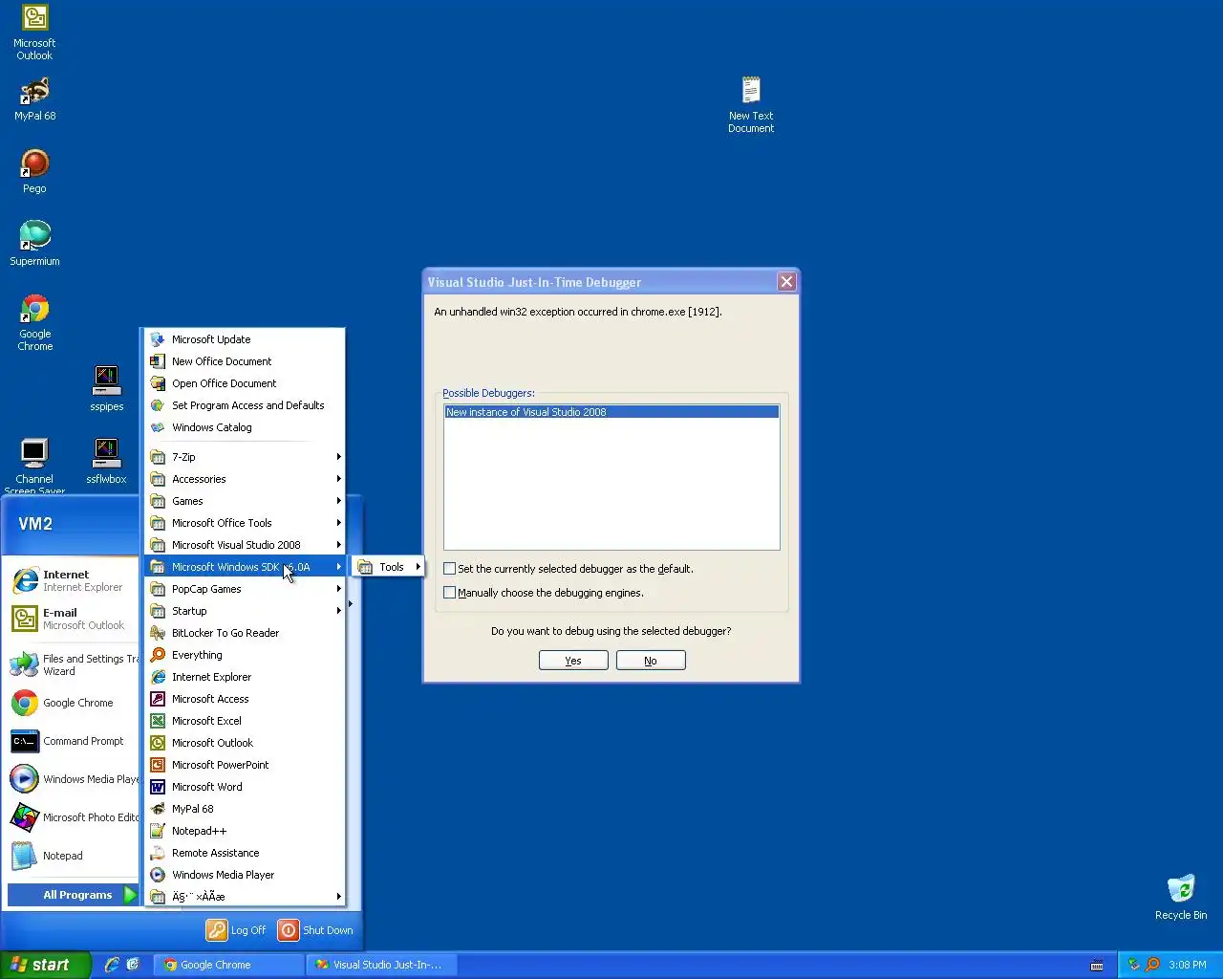
Task: Close the Just-In-Time Debugger dialog
Action: pos(786,281)
